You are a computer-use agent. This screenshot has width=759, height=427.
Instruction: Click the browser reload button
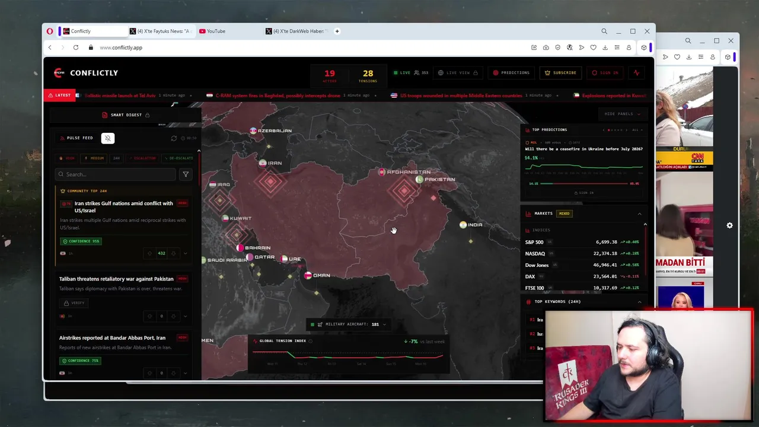click(76, 47)
